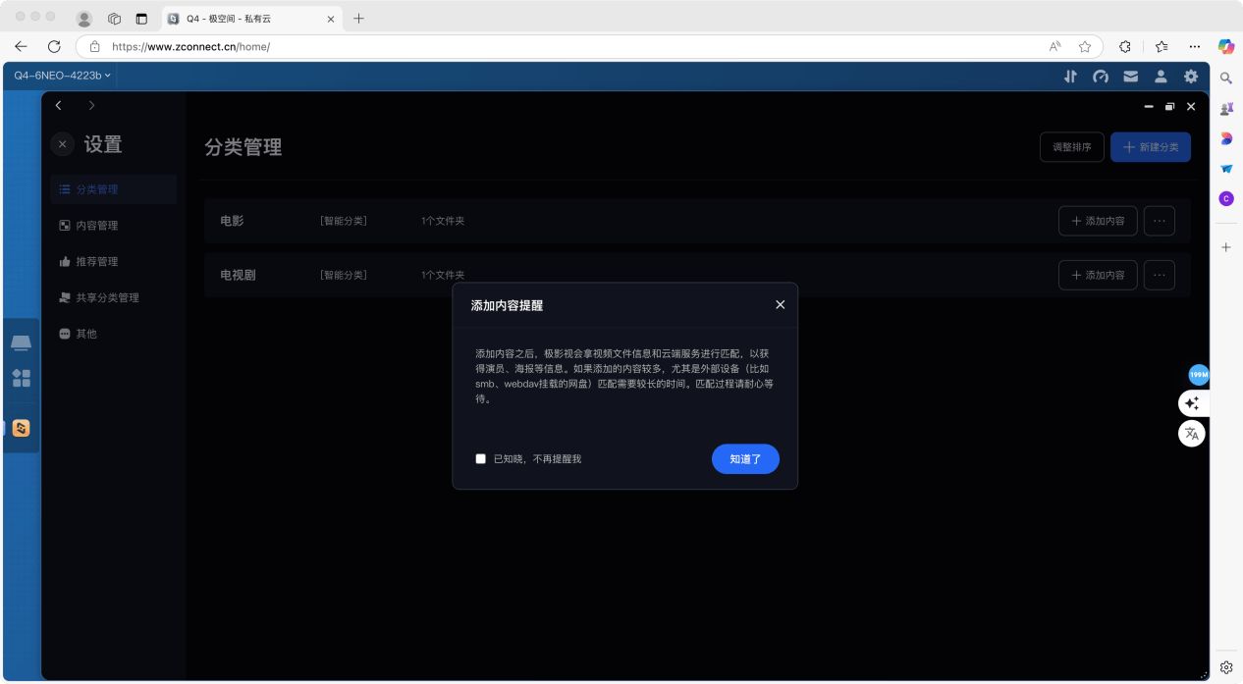1243x684 pixels.
Task: Click the orange app icon in left dock
Action: coord(22,428)
